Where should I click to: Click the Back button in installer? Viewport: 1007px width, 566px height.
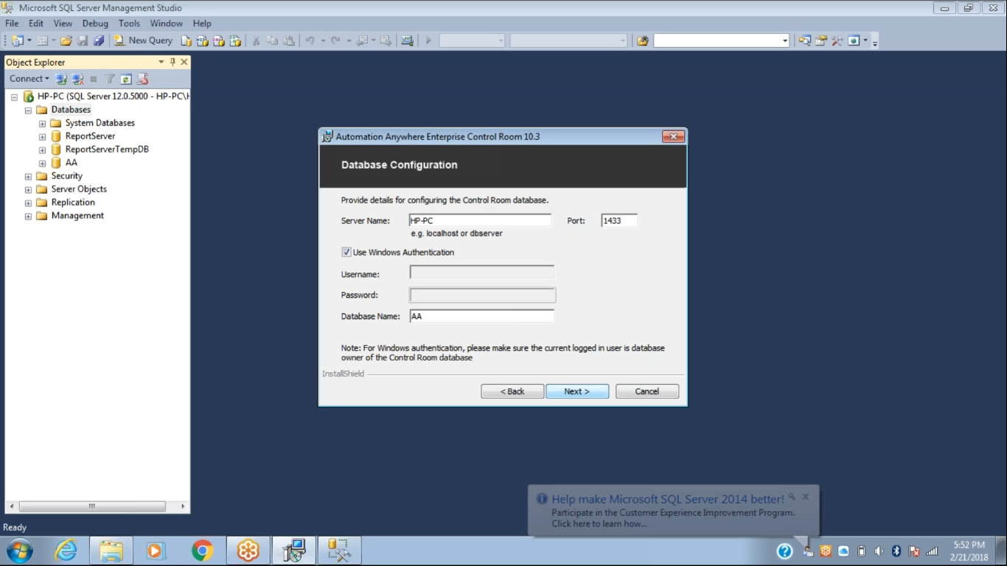512,391
